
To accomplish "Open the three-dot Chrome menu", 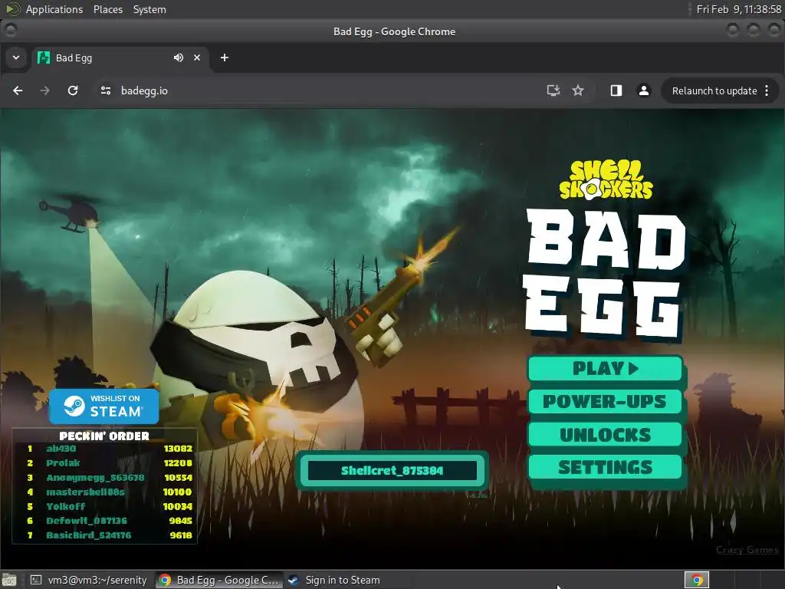I will (767, 90).
